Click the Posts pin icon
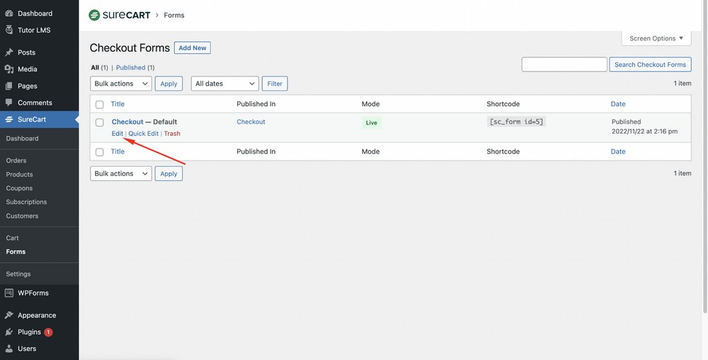708x360 pixels. [8, 52]
